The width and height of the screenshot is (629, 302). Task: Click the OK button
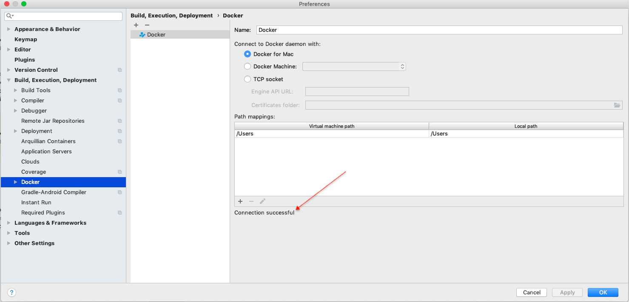point(603,292)
